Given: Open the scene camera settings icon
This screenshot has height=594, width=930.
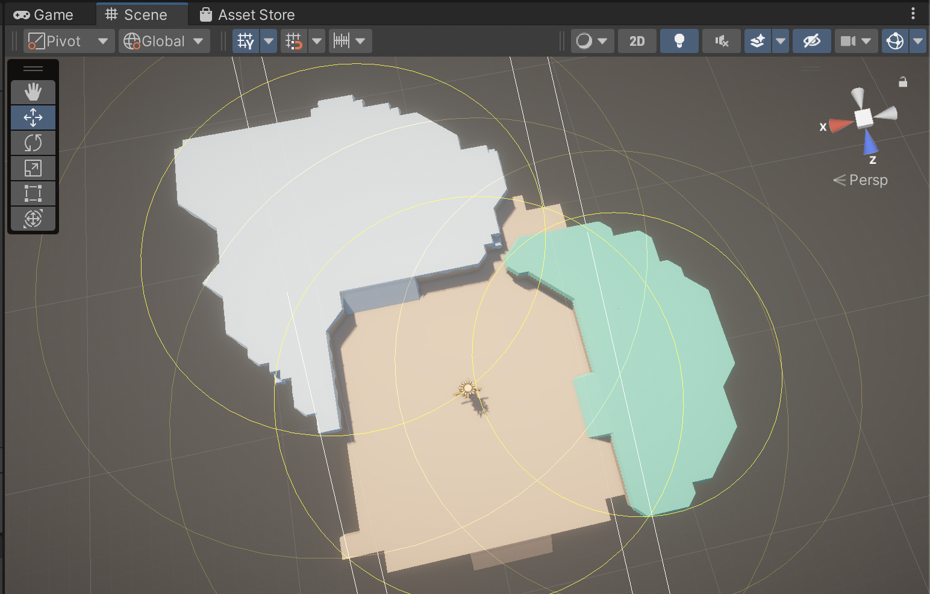Looking at the screenshot, I should tap(848, 41).
